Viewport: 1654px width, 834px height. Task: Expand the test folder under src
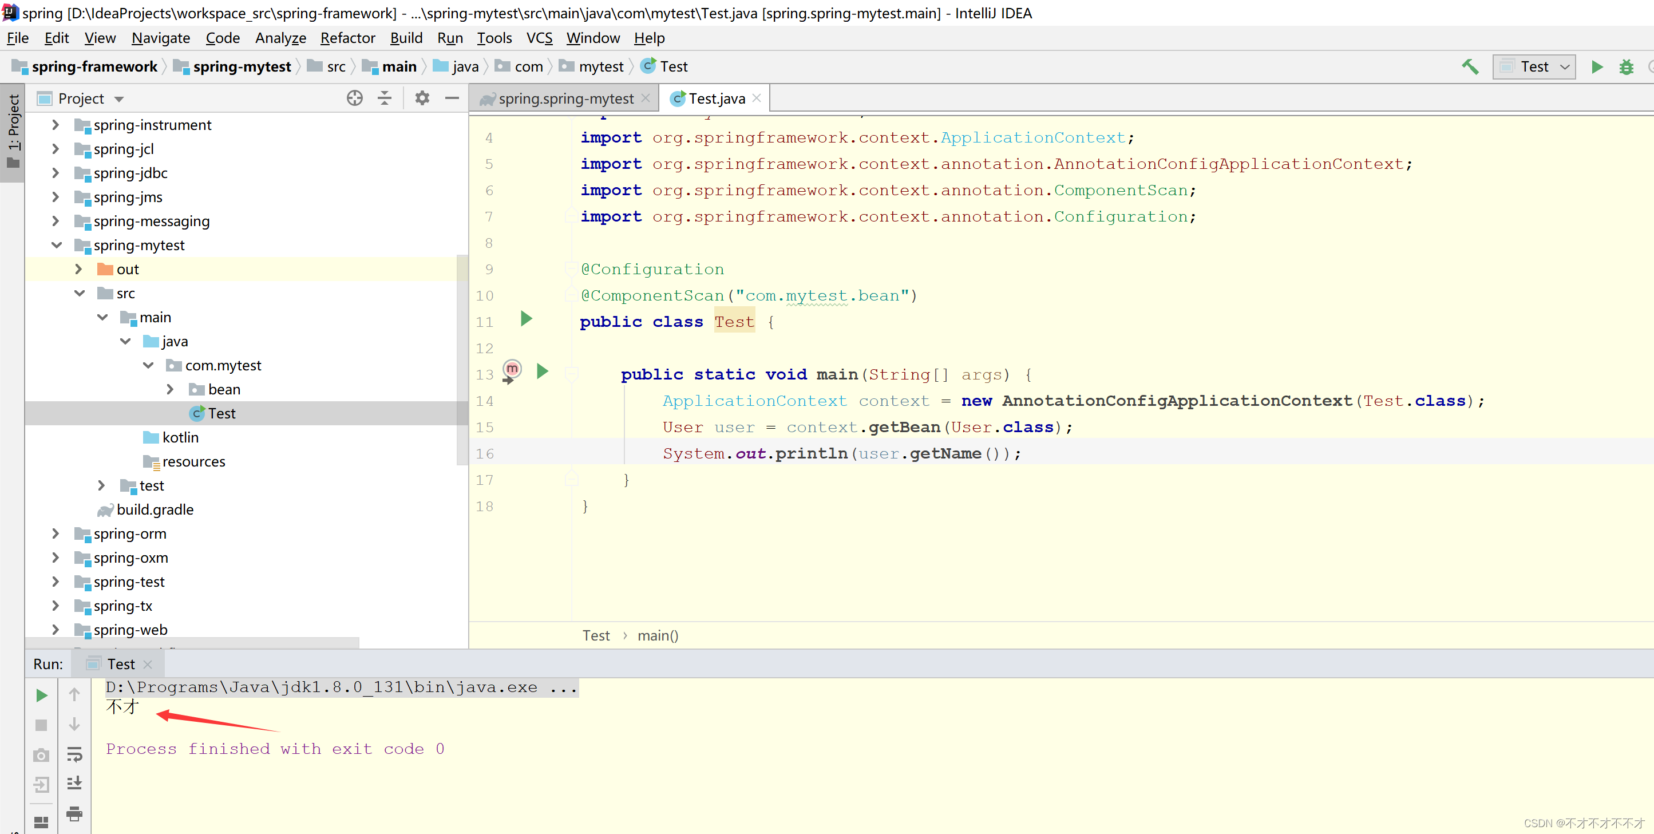101,485
